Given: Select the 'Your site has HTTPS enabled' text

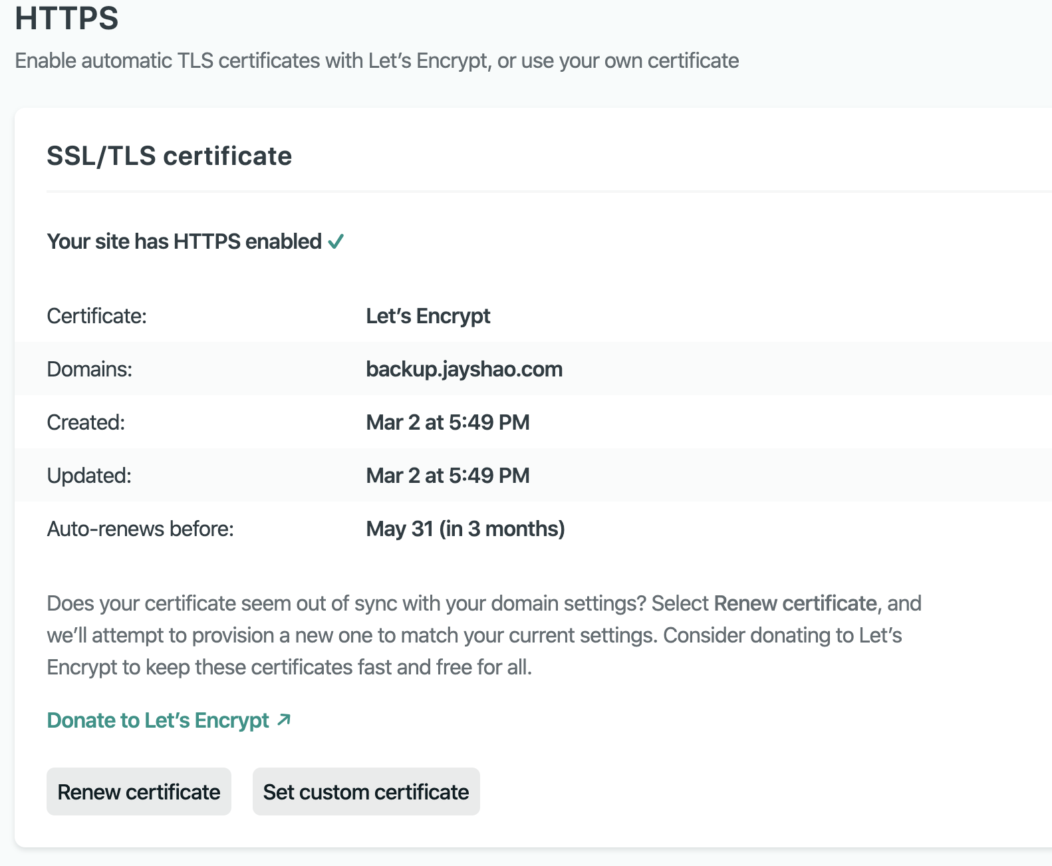Looking at the screenshot, I should coord(184,241).
